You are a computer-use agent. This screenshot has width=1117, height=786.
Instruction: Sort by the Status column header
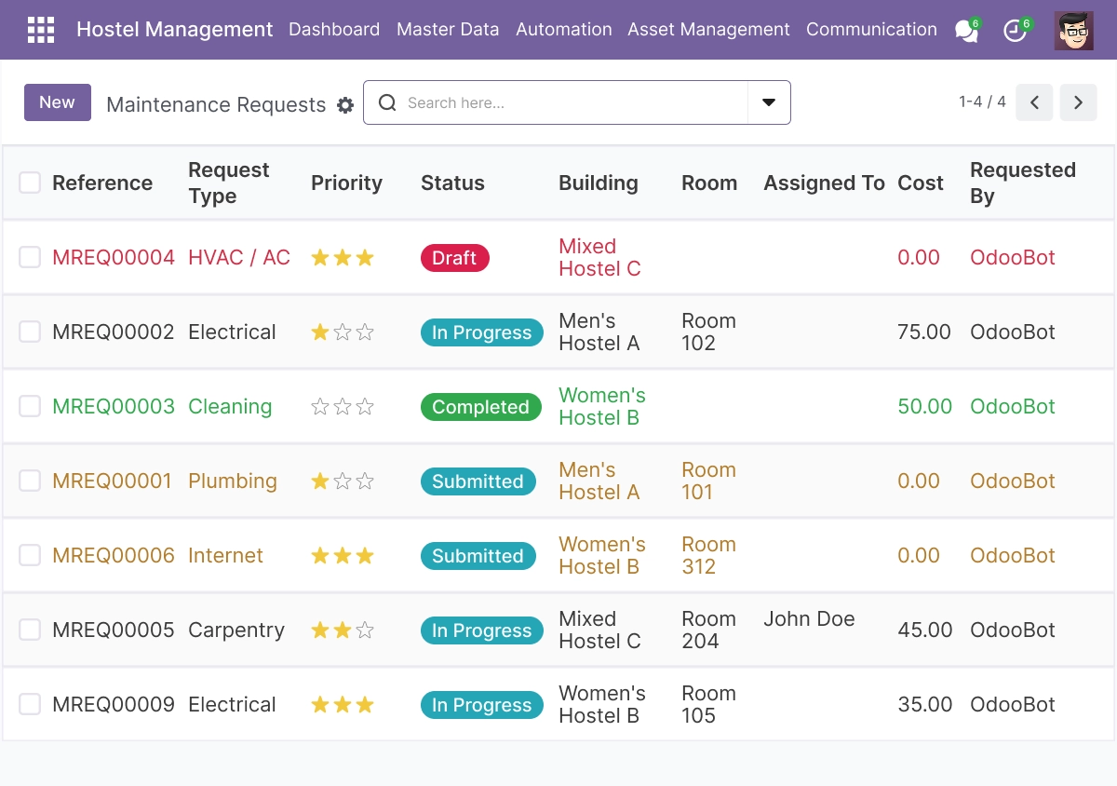tap(452, 183)
